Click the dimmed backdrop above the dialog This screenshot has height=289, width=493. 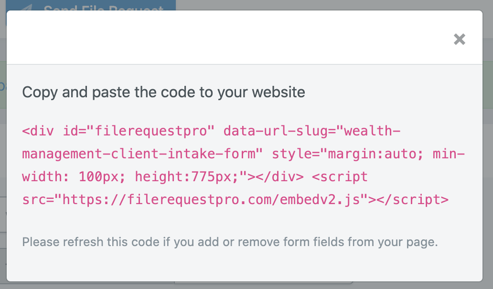pyautogui.click(x=330, y=5)
